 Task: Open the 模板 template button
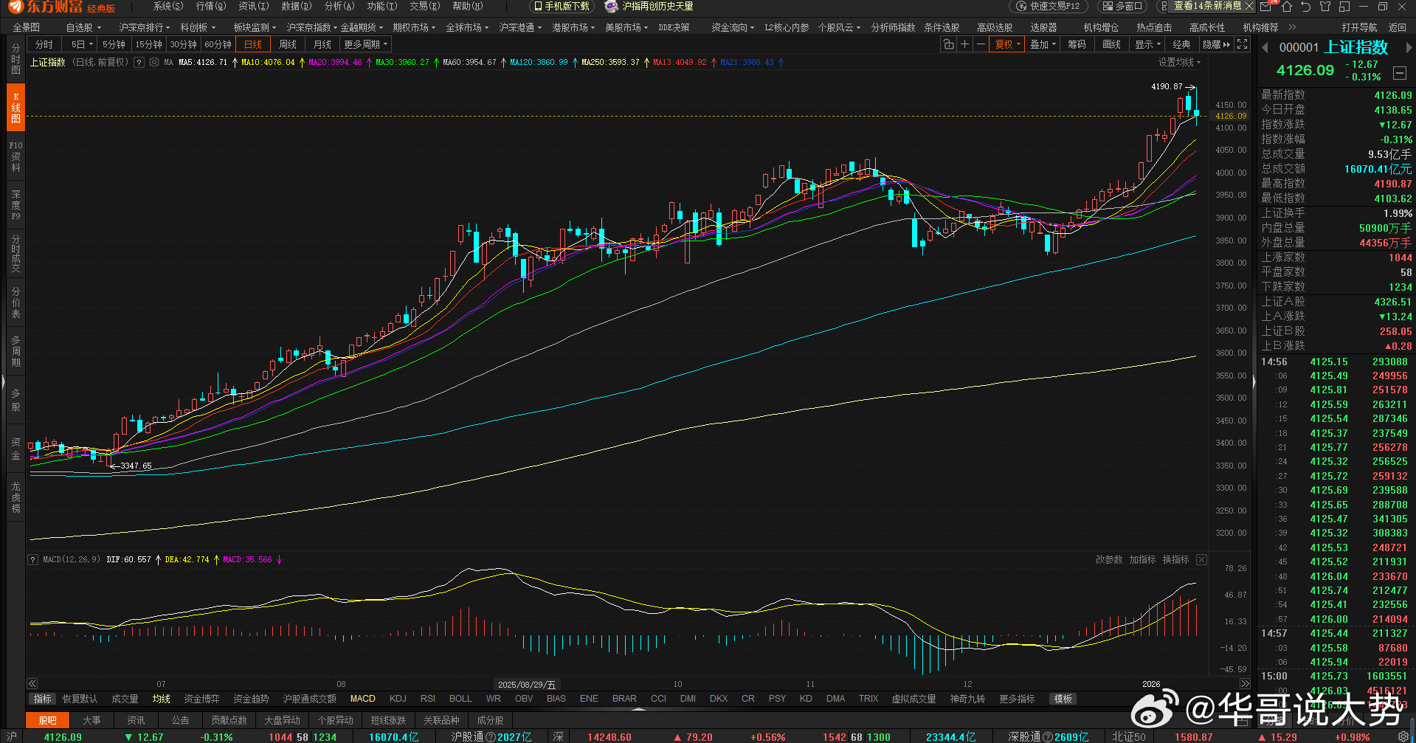[x=1063, y=699]
